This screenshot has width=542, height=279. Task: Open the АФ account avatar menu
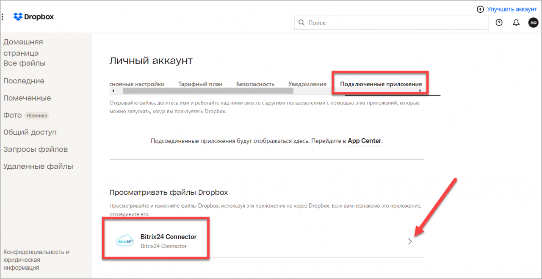pos(533,23)
